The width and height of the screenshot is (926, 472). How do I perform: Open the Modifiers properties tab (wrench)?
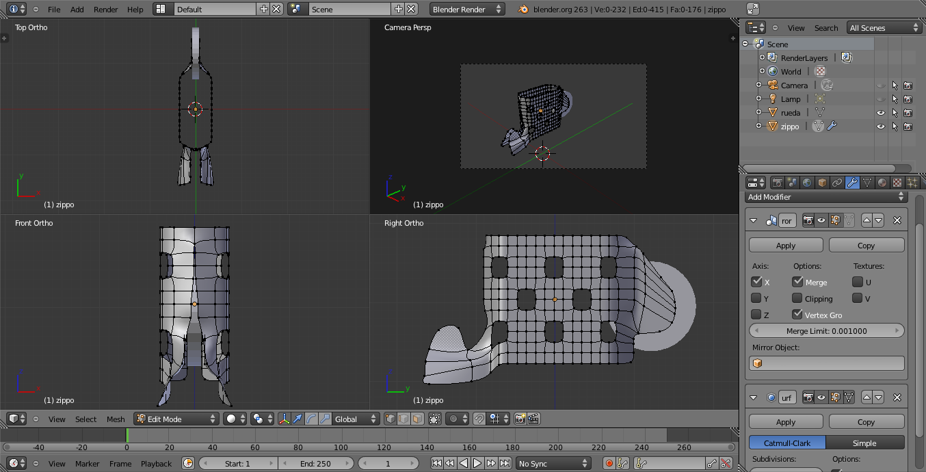(x=852, y=183)
